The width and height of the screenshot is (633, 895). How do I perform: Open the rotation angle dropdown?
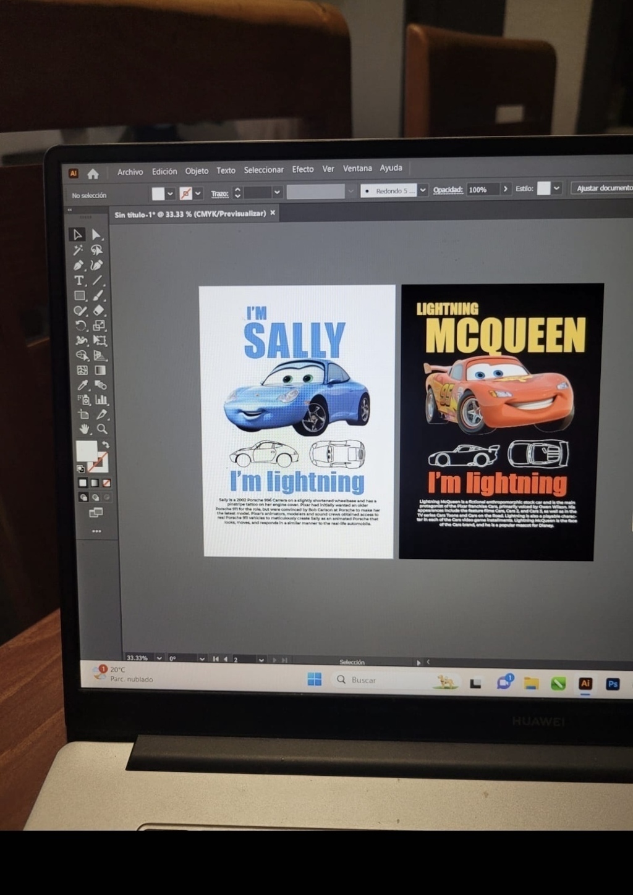click(x=202, y=659)
